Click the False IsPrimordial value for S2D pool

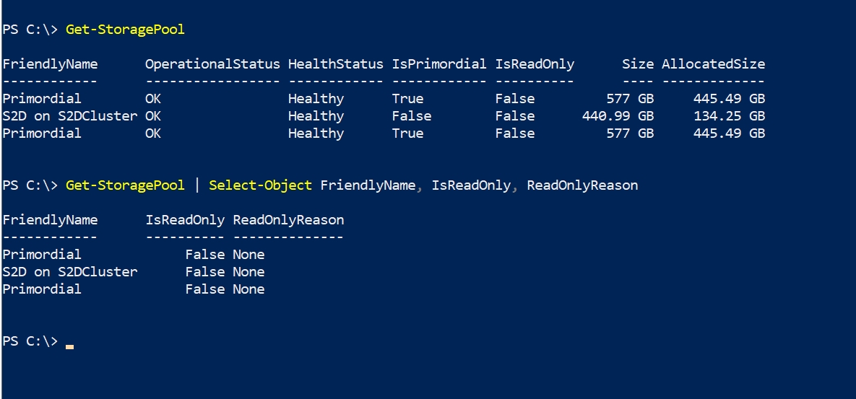pos(412,116)
